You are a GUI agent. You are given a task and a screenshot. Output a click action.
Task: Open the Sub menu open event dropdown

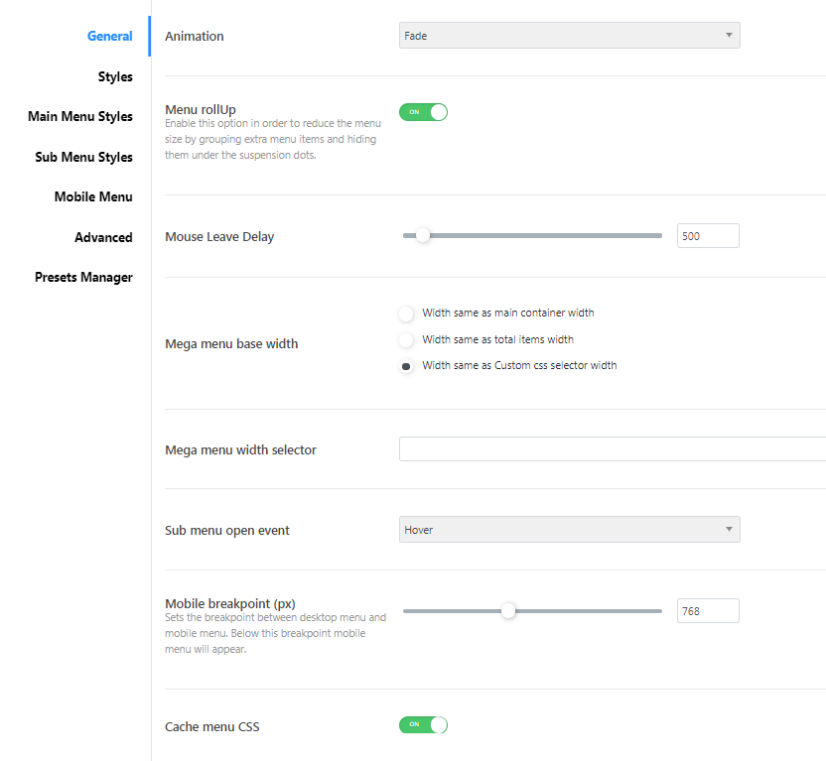pos(569,530)
